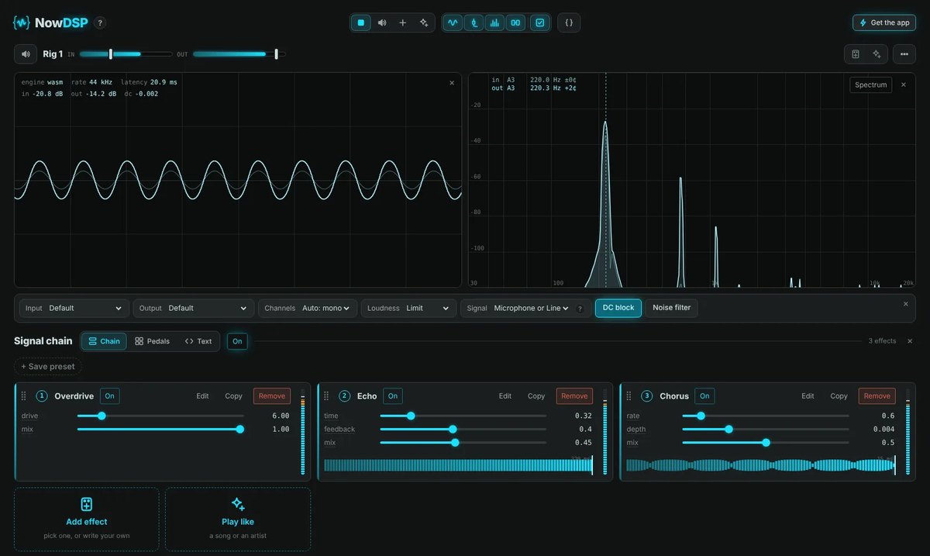This screenshot has width=930, height=556.
Task: Toggle the checkbox-style icon in top toolbar
Action: point(540,22)
